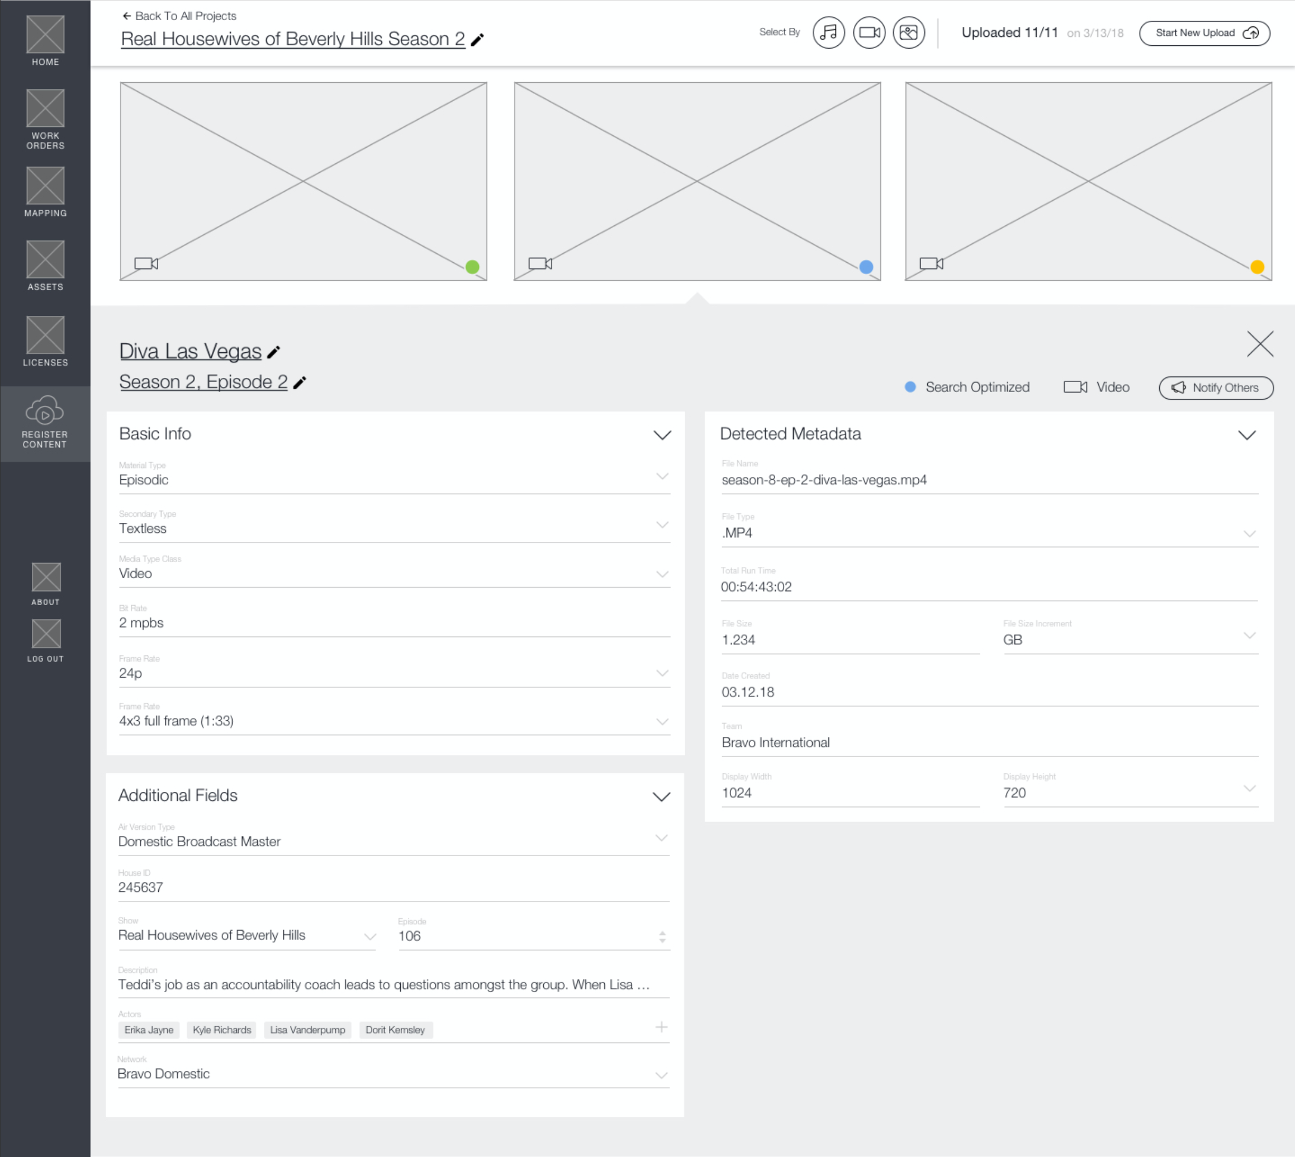Go back to all projects link

pyautogui.click(x=179, y=16)
